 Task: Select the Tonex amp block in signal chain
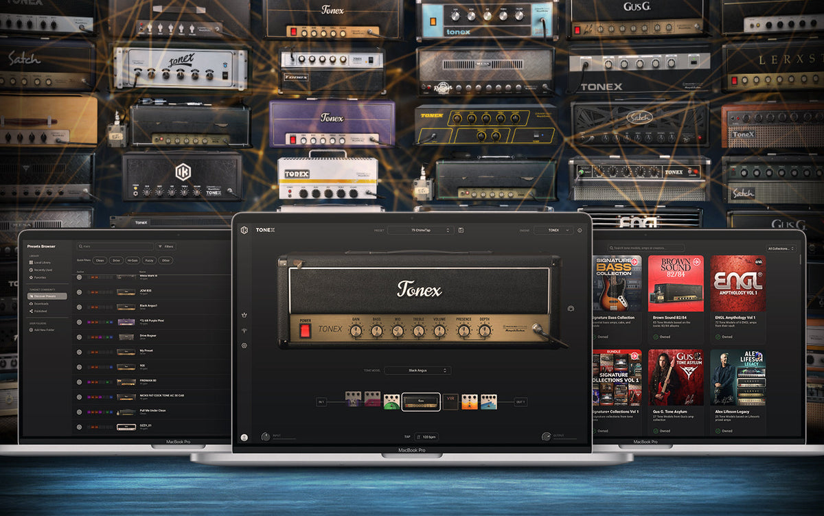[x=421, y=402]
